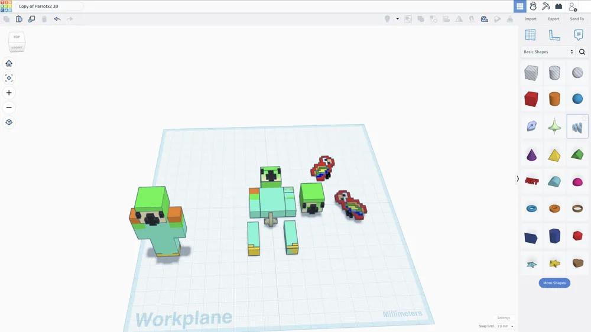Click the Show all lightbulb icon

pyautogui.click(x=387, y=19)
